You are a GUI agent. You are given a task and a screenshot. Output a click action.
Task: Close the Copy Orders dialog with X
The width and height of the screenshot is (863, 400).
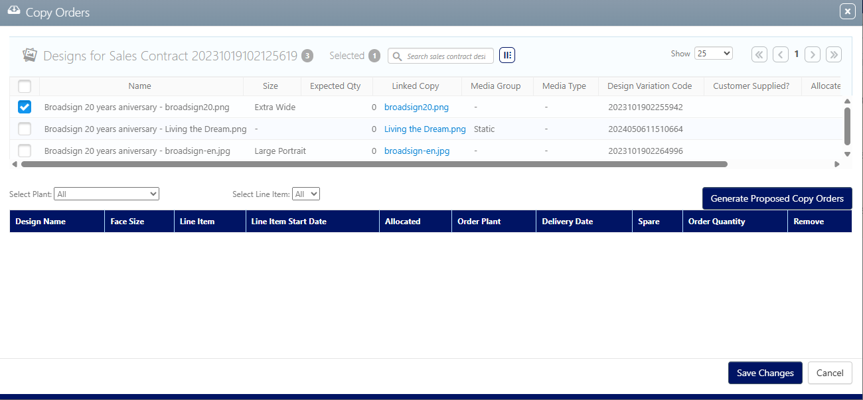coord(847,11)
